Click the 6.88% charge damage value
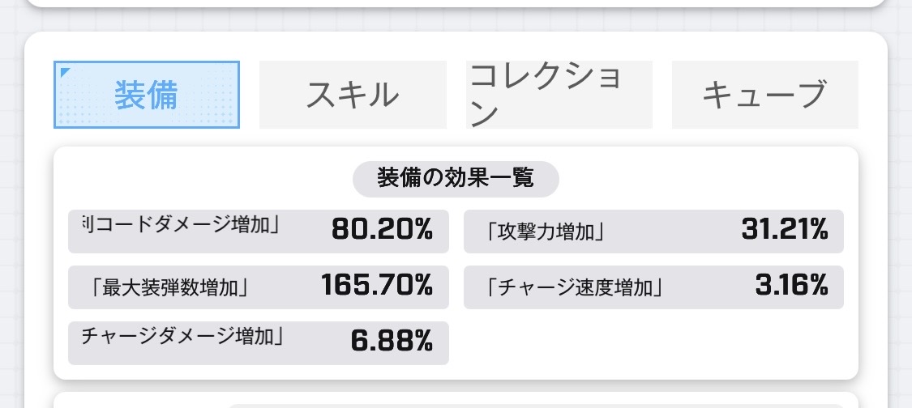The image size is (912, 408). point(392,341)
